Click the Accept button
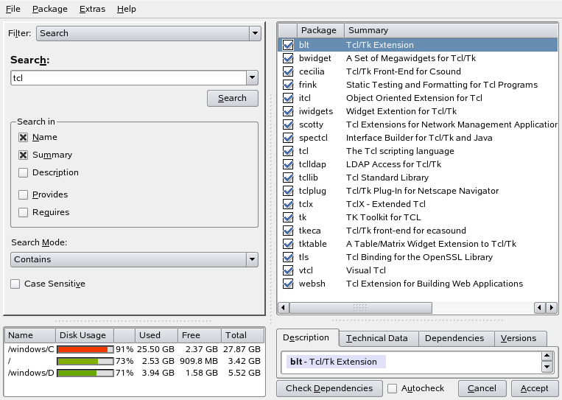The width and height of the screenshot is (562, 400). tap(535, 388)
